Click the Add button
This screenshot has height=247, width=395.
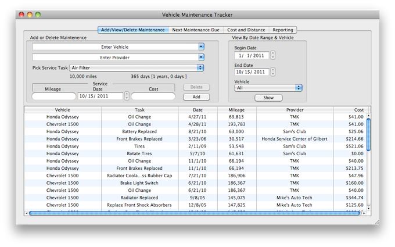pyautogui.click(x=196, y=96)
